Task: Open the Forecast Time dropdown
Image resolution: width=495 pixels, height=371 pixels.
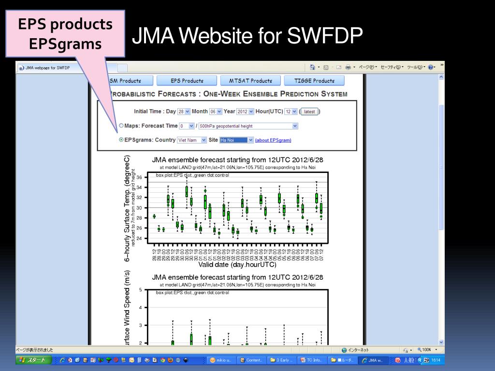Action: 187,126
